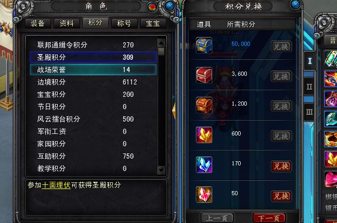This screenshot has height=223, width=337.
Task: Select the yellow crystal item costing 600
Action: pyautogui.click(x=204, y=135)
